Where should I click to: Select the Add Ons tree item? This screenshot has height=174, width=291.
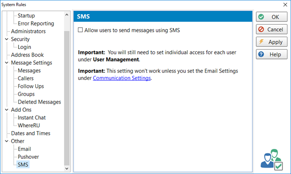click(x=21, y=110)
